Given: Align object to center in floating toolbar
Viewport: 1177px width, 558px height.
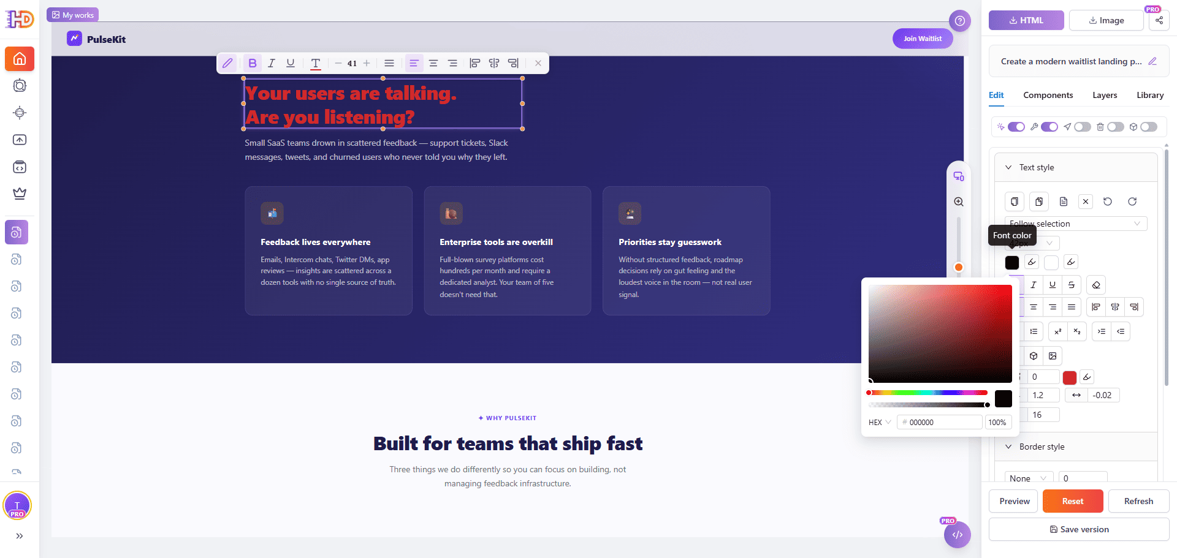Looking at the screenshot, I should [494, 63].
